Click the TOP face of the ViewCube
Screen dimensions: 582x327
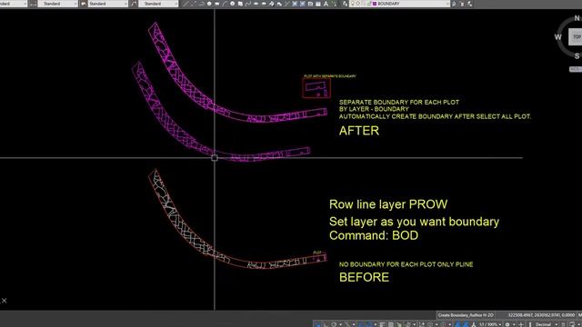point(576,36)
